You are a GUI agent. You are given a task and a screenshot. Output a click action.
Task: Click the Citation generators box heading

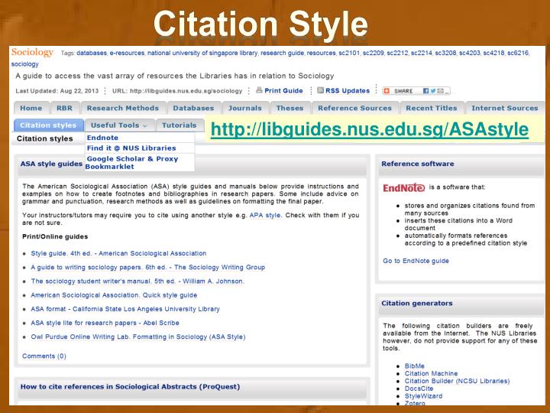pos(417,303)
